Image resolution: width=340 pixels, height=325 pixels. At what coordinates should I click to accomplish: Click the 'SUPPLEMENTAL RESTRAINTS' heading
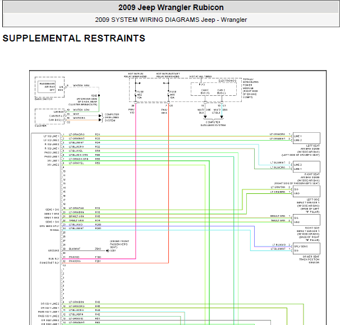(x=73, y=38)
